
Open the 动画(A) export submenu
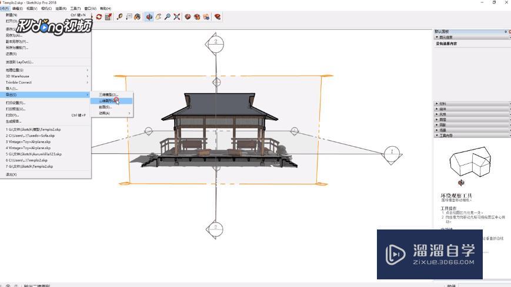(112, 113)
